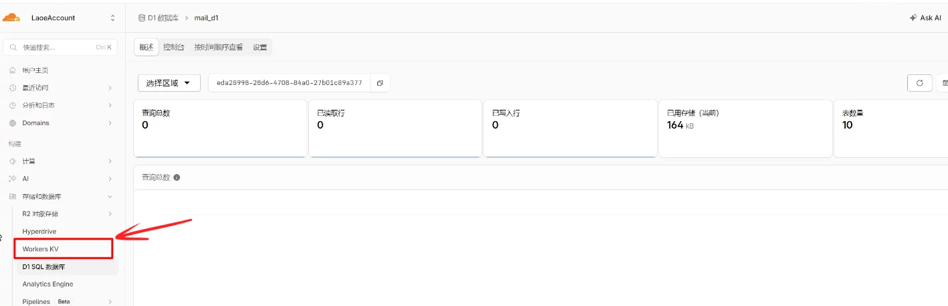
Task: Click the Cloudflare logo
Action: (x=13, y=17)
